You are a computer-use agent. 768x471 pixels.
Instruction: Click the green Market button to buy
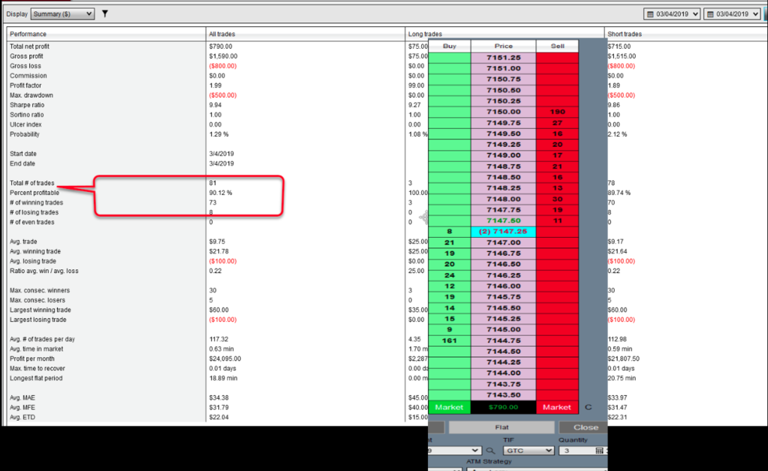point(448,406)
